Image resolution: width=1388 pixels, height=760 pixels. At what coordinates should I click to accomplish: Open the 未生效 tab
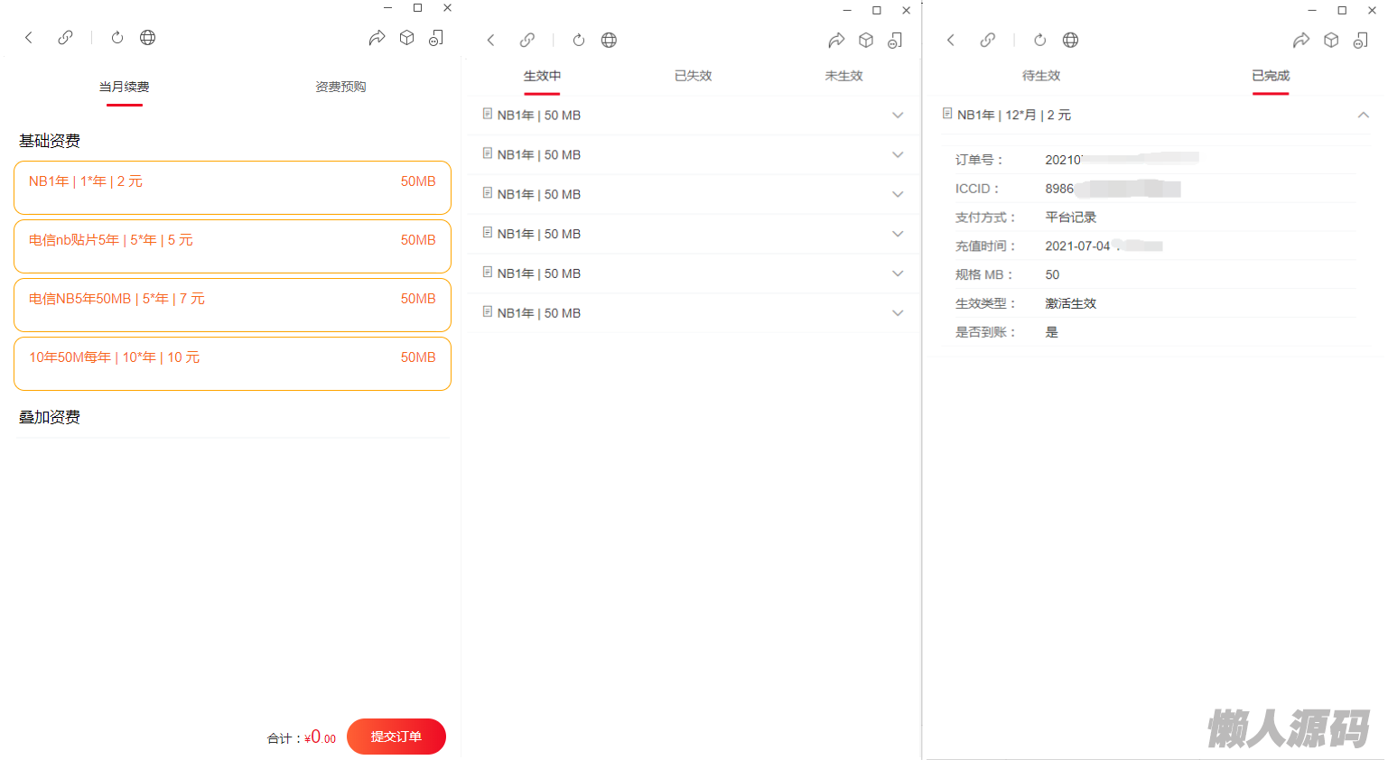(843, 76)
